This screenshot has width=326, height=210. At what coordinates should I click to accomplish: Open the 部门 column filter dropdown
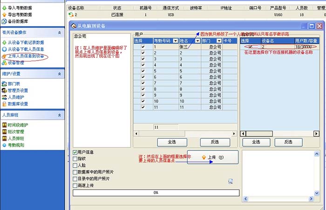(219, 41)
